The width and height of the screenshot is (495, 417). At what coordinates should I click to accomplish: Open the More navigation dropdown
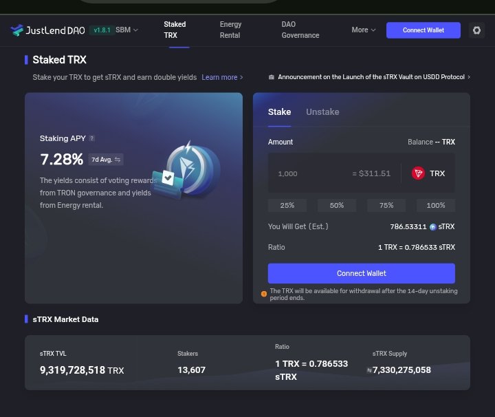[363, 30]
